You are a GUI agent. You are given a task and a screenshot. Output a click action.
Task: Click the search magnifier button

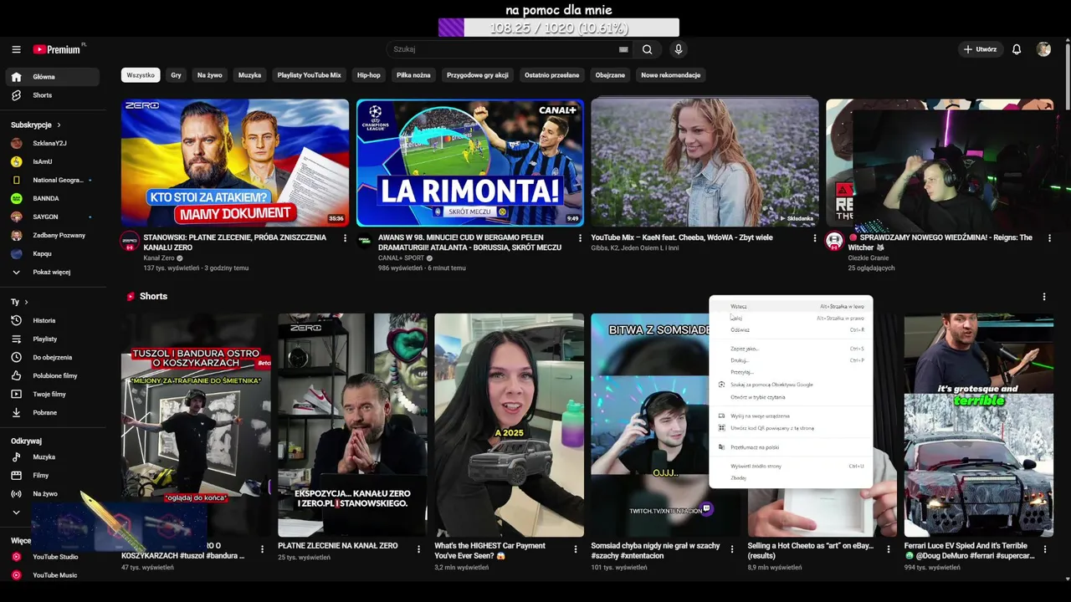click(647, 49)
